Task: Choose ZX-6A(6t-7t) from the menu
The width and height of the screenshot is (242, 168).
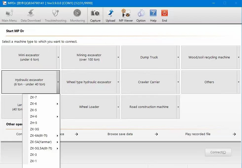Action: coord(41,136)
